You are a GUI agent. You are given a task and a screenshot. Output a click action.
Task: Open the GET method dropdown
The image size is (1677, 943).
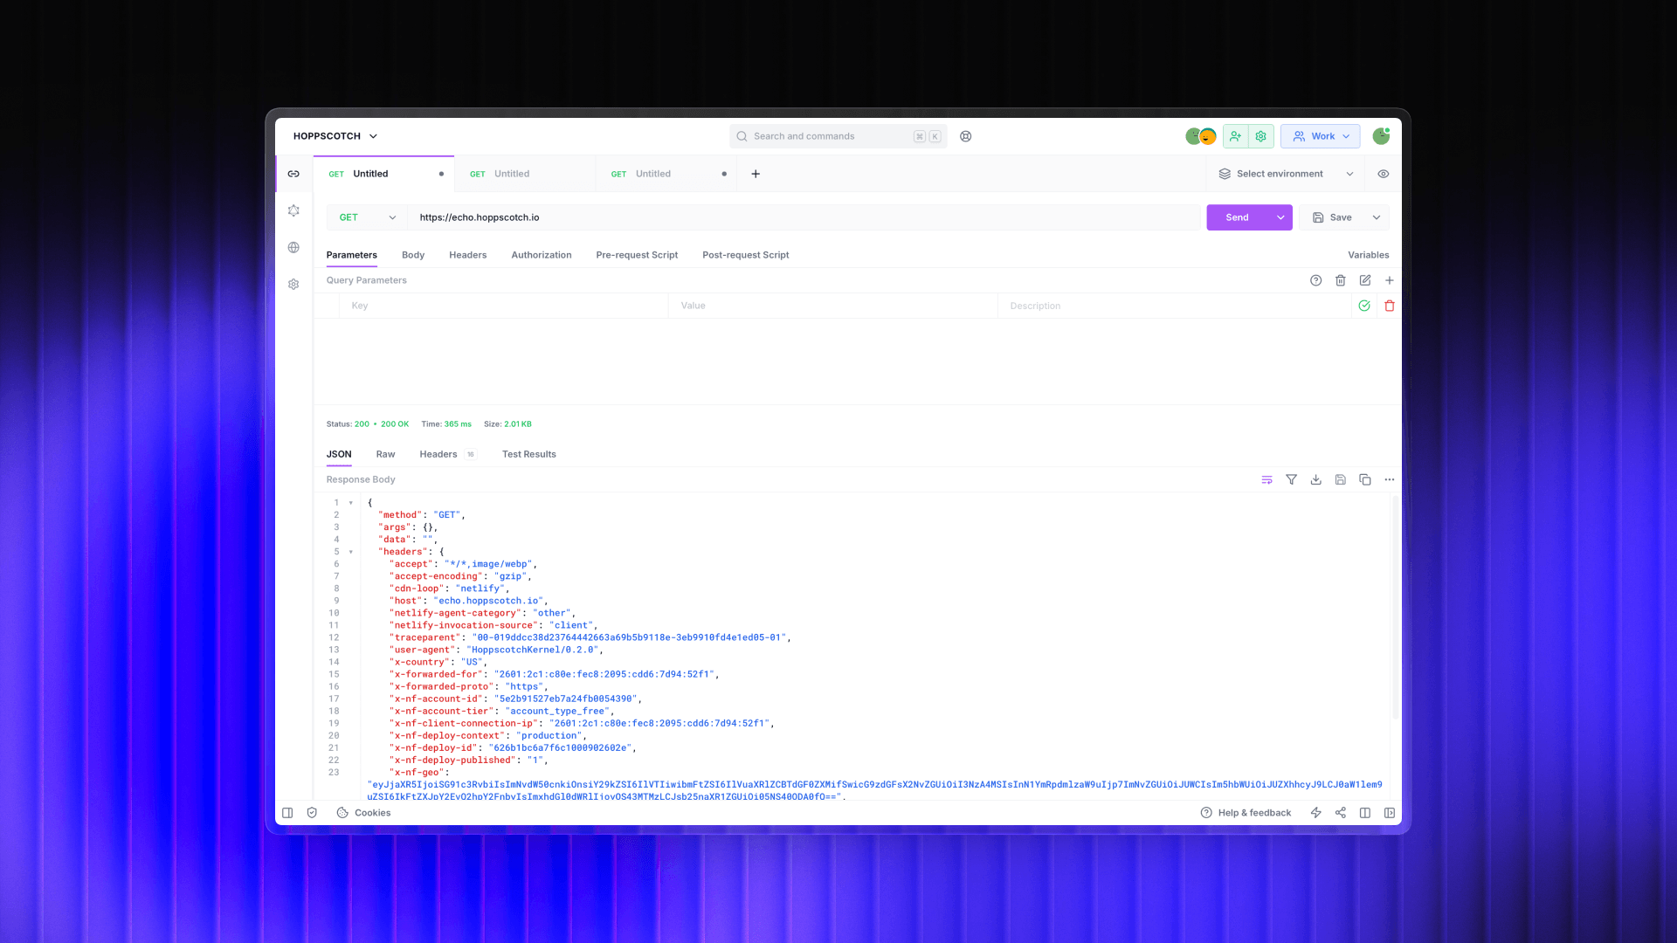[x=367, y=217]
